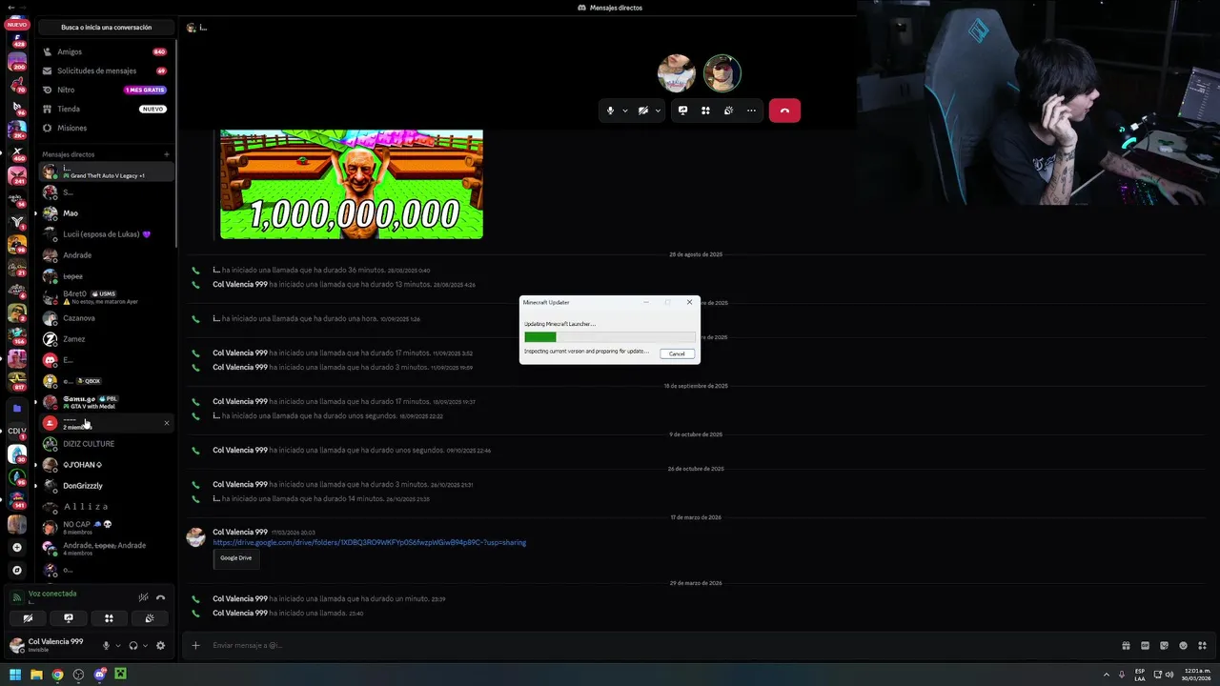
Task: Open the Amigos tab
Action: tap(106, 51)
